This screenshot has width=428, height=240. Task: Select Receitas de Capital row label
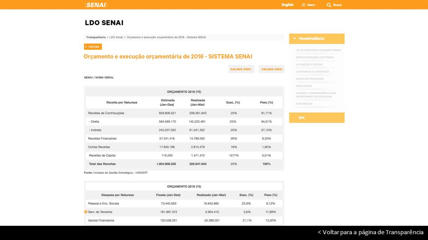[x=102, y=156]
